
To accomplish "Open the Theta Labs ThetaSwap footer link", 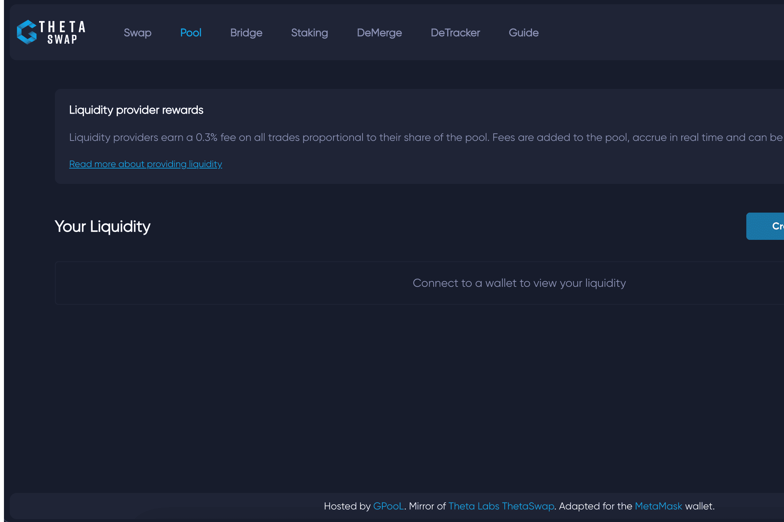I will pyautogui.click(x=501, y=506).
